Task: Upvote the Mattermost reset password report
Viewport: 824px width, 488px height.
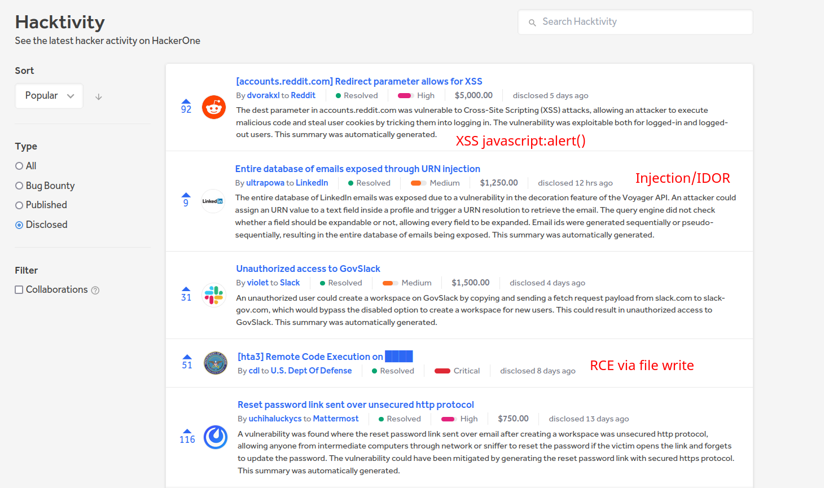Action: pyautogui.click(x=187, y=431)
